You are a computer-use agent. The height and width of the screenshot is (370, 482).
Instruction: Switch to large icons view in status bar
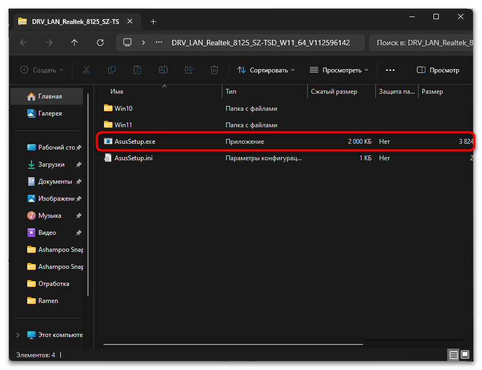[465, 355]
